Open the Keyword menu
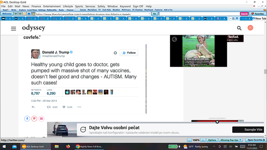 [125, 6]
